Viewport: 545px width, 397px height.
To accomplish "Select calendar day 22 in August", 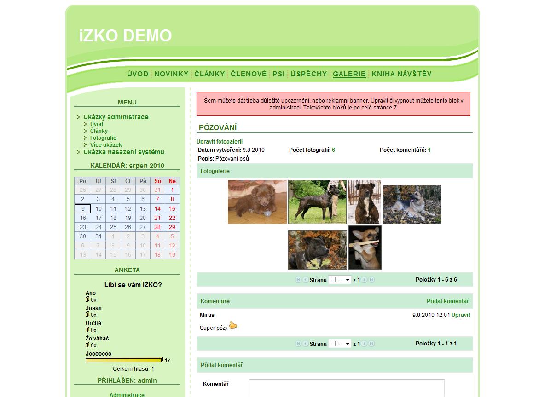I will [172, 218].
